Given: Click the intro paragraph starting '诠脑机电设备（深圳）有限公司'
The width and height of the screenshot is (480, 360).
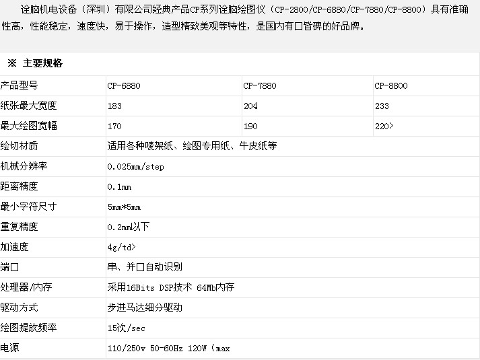Looking at the screenshot, I should tap(235, 17).
